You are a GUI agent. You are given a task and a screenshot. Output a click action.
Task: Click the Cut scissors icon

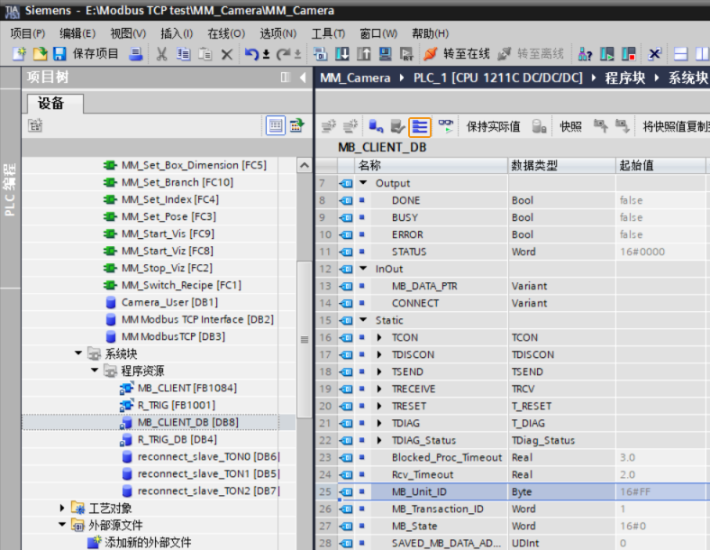[x=162, y=54]
